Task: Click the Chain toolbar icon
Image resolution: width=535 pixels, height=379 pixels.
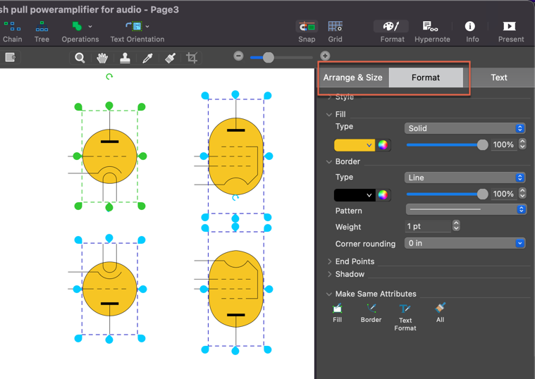Action: (12, 26)
